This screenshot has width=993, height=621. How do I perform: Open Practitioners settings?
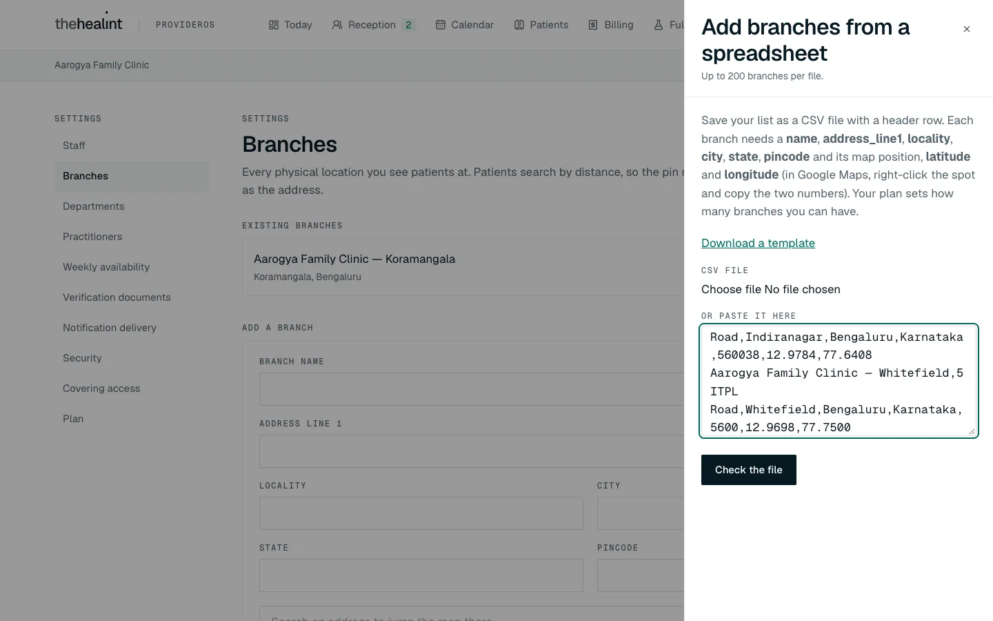pos(132,237)
